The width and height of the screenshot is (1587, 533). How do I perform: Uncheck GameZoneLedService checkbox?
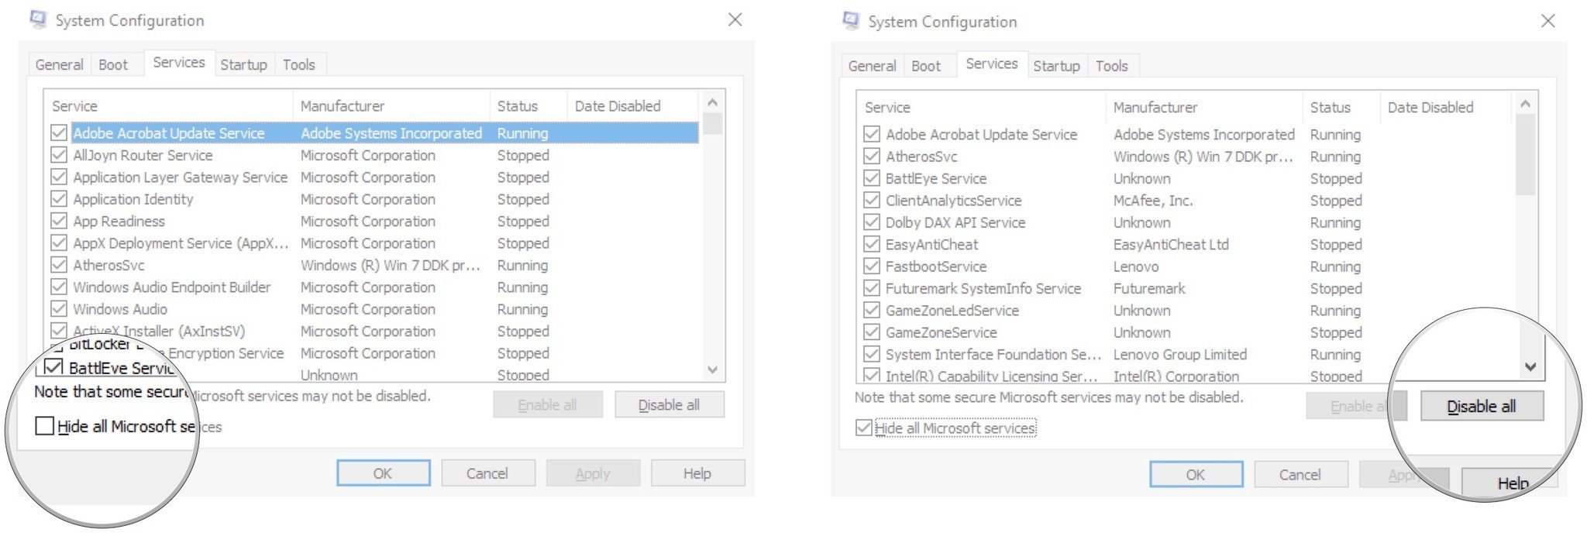click(872, 310)
